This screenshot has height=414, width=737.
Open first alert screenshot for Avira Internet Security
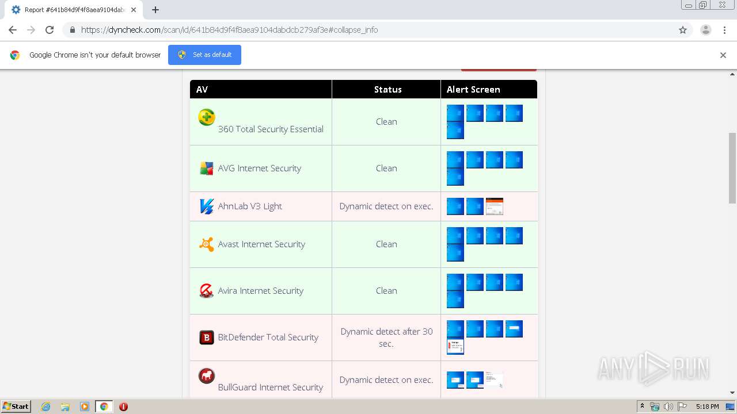(455, 282)
